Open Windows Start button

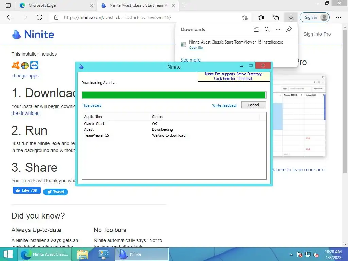(8, 254)
